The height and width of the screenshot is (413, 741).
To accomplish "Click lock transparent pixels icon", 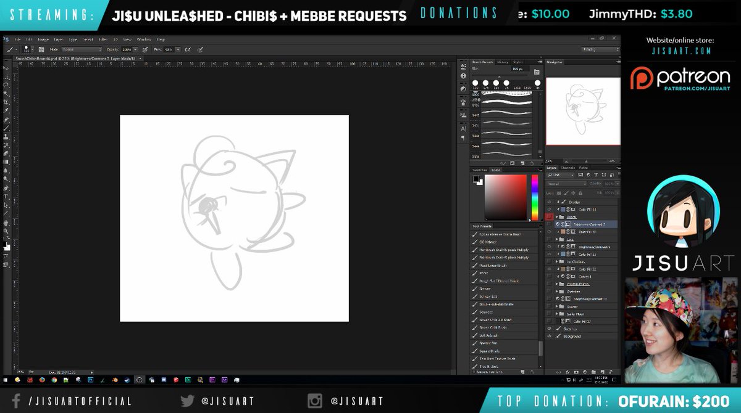I will (559, 193).
